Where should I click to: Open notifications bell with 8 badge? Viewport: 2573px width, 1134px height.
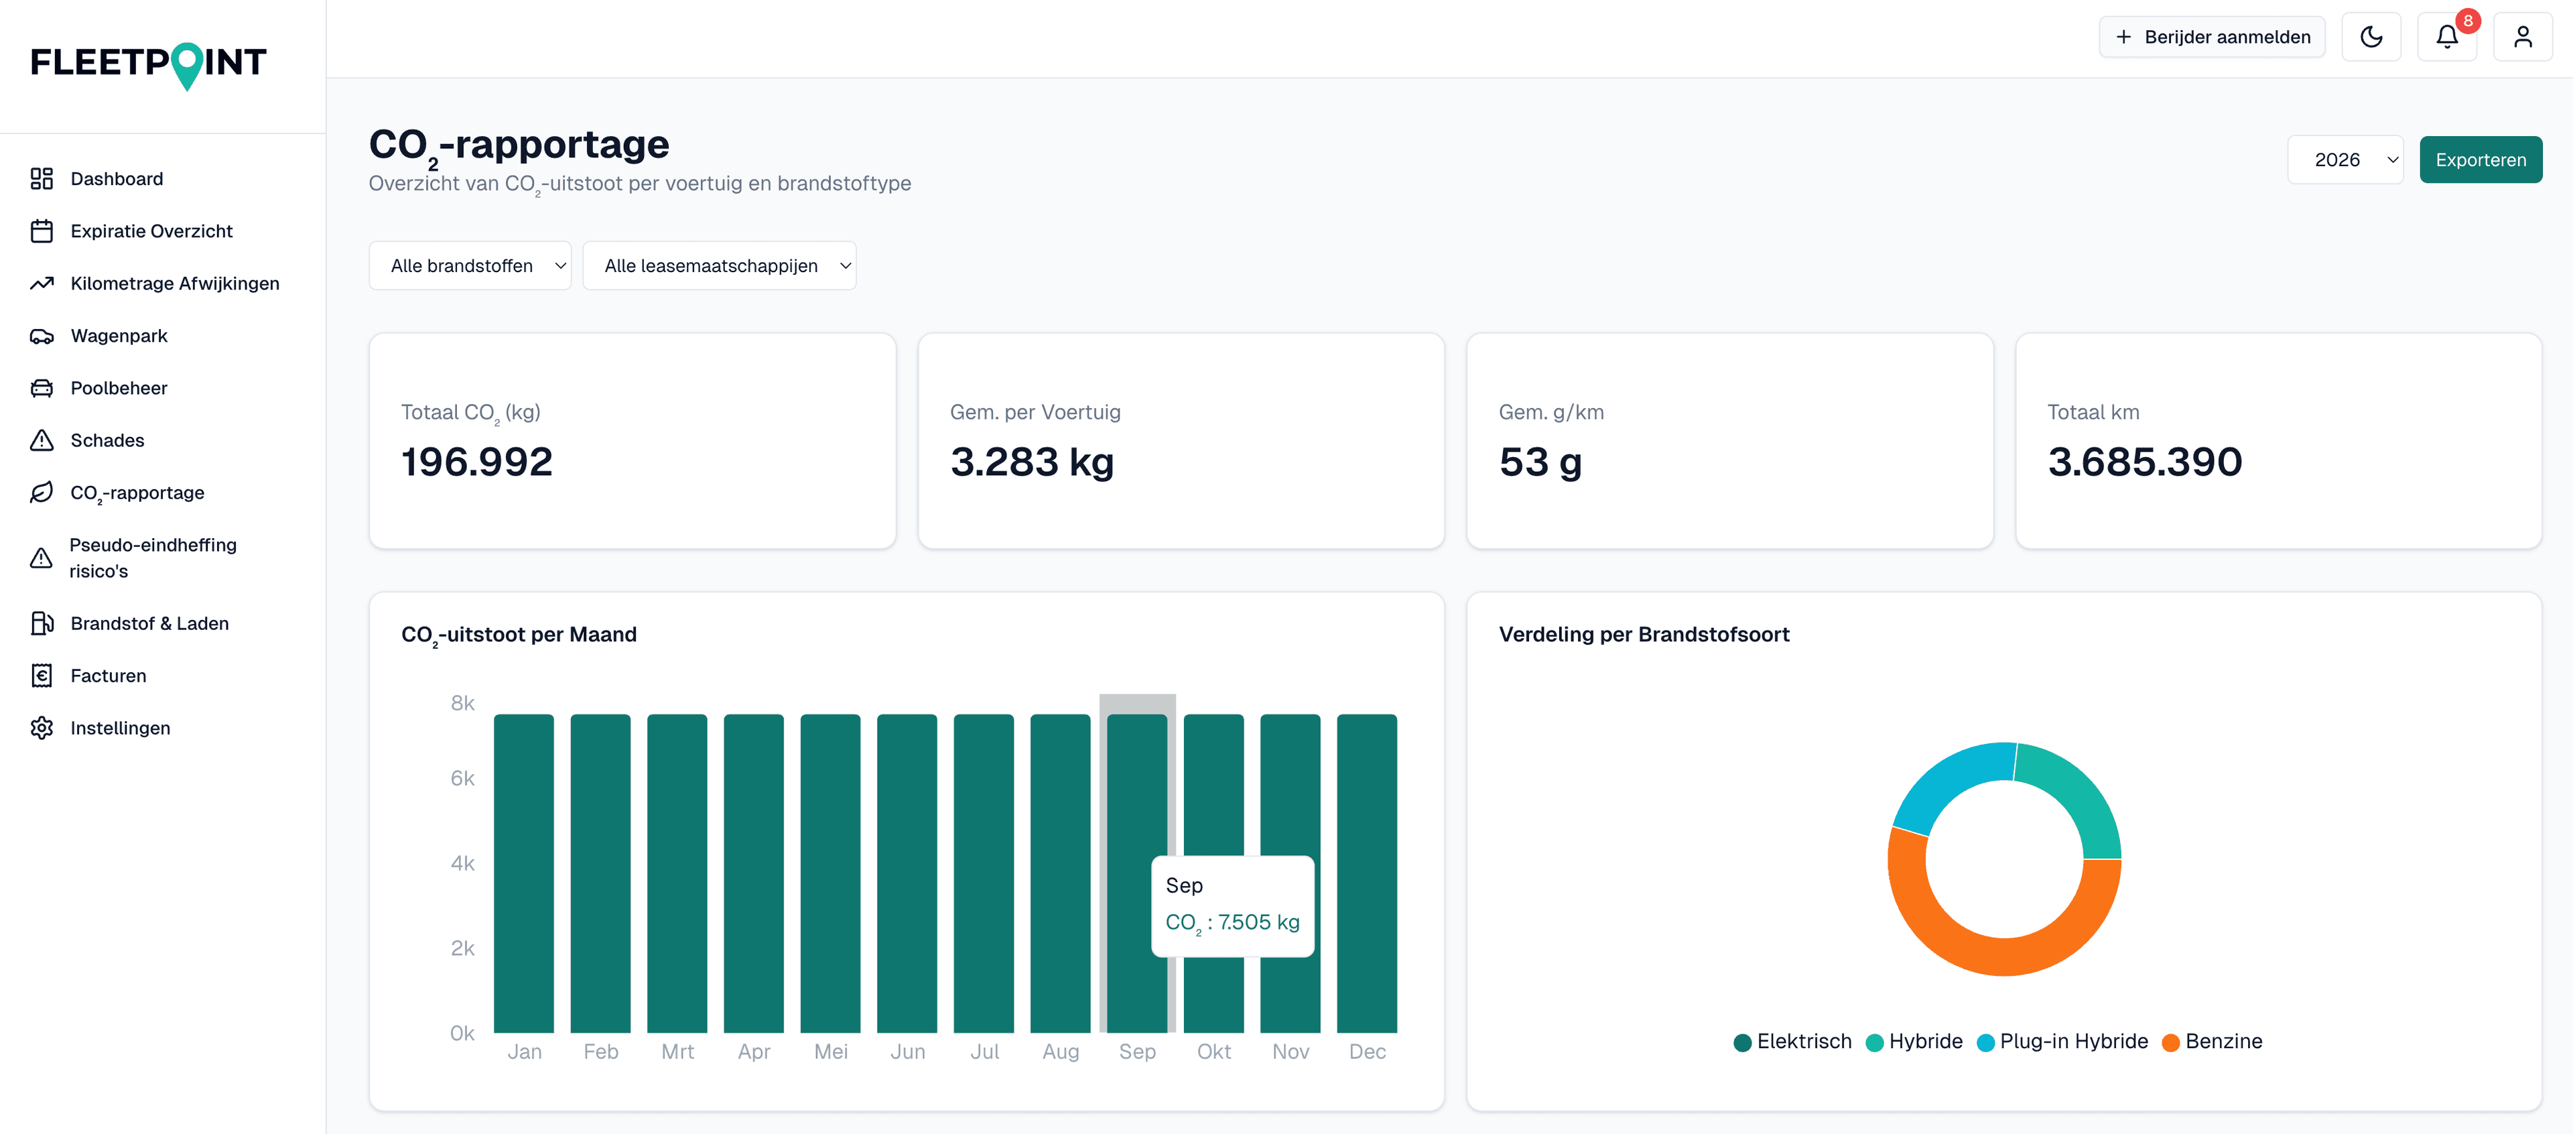2446,37
